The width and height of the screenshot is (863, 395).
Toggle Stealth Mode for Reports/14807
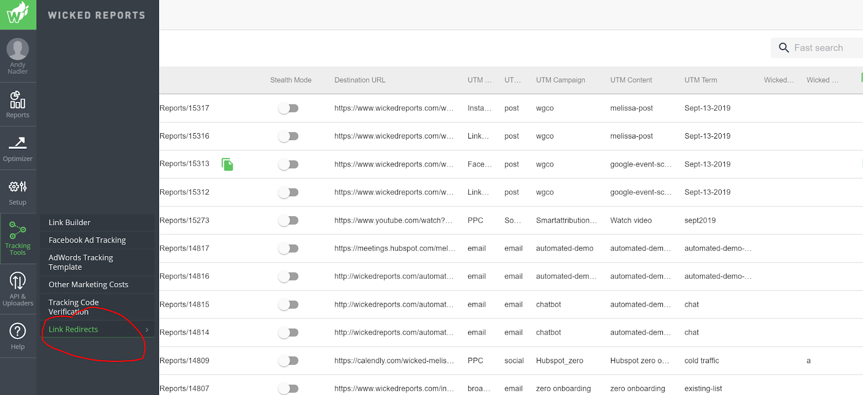pyautogui.click(x=289, y=389)
